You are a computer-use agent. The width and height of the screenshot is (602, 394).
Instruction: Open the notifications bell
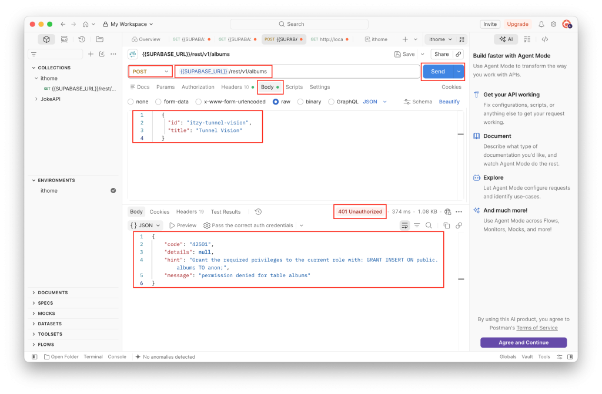541,24
